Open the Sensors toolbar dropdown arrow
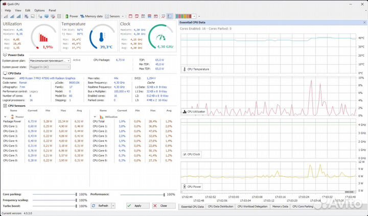The image size is (368, 216). pos(123,16)
